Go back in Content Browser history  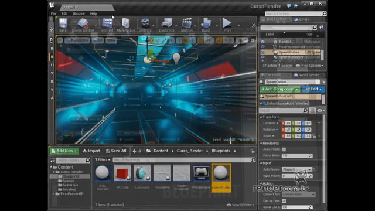(x=134, y=151)
